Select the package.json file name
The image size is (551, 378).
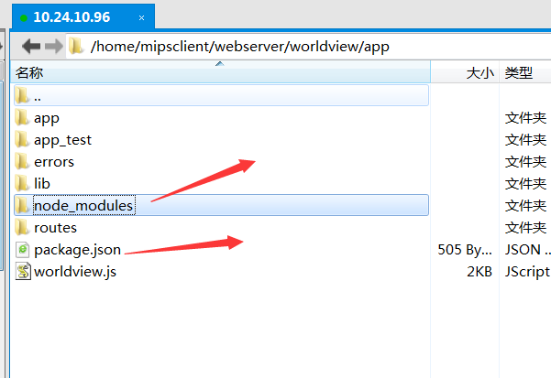(77, 250)
